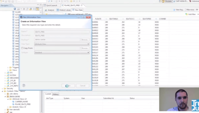Toggle the Copy From checkbox
This screenshot has height=113, width=199.
[x=22, y=48]
